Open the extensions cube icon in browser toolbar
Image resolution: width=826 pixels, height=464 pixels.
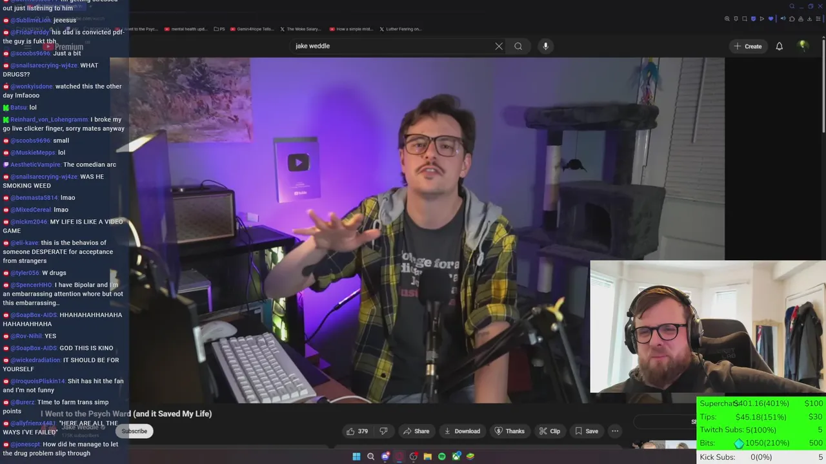[x=792, y=19]
